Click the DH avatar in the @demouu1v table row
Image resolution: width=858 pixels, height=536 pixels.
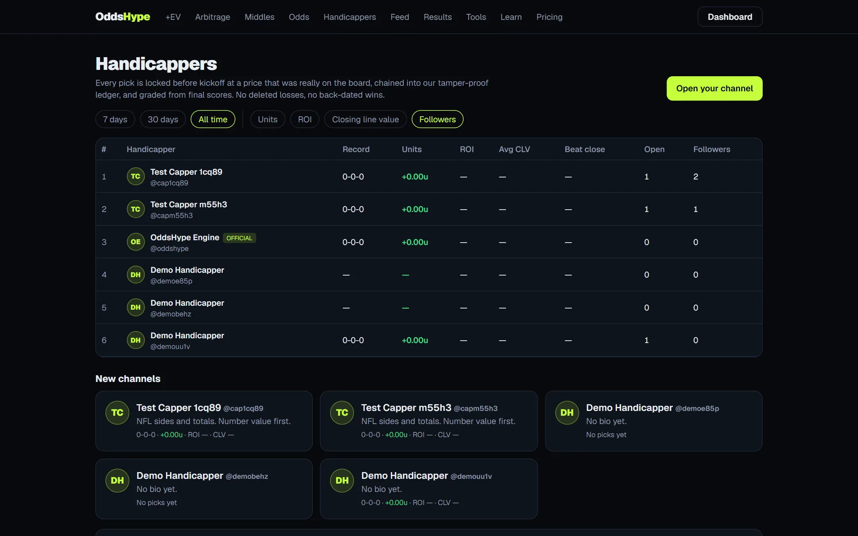[135, 340]
